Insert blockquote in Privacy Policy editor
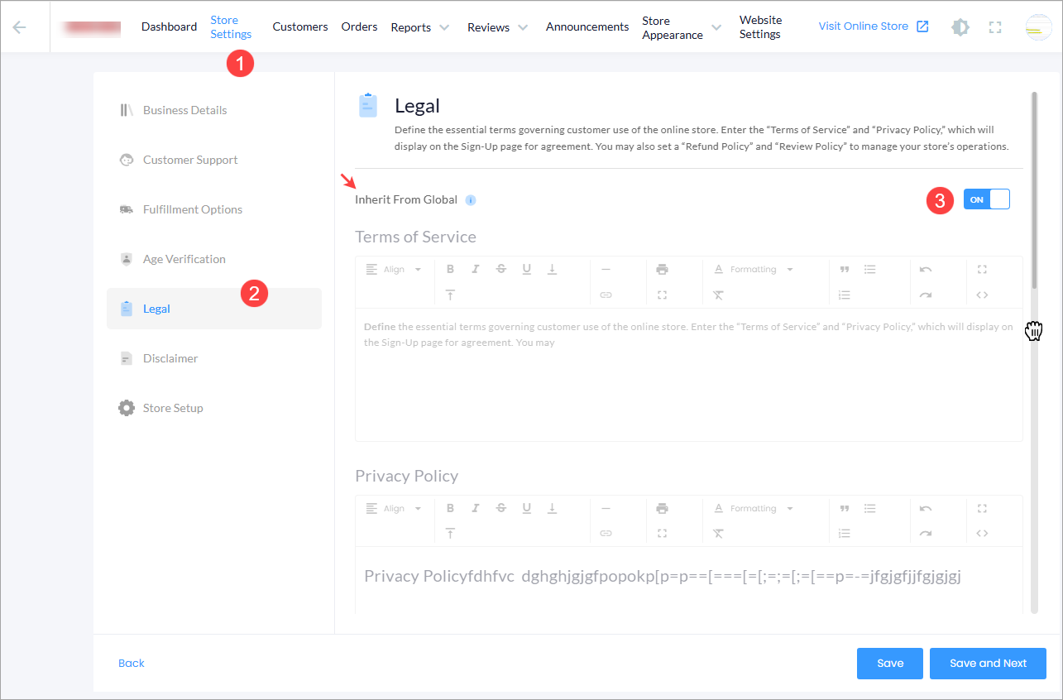Screen dimensions: 1063x700 (x=845, y=508)
